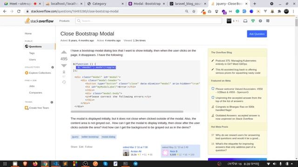This screenshot has height=167, width=298.
Task: Click the Teams info icon
Action: click(52, 102)
